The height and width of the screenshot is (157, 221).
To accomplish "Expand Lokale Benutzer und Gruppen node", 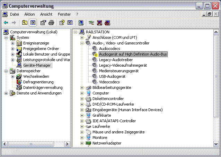I will pyautogui.click(x=13, y=55).
